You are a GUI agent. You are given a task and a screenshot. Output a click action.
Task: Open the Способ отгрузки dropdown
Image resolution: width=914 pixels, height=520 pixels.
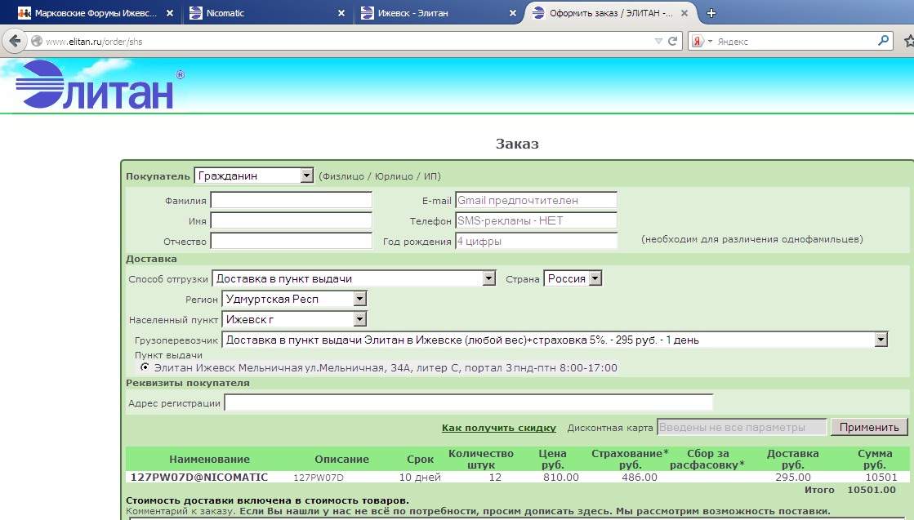[x=354, y=278]
